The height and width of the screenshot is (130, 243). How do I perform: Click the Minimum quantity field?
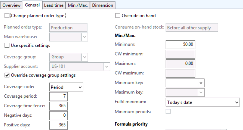tap(180, 45)
